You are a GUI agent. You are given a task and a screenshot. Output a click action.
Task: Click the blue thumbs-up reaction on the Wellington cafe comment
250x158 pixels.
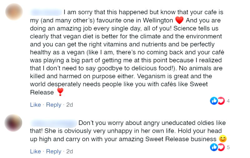point(214,101)
